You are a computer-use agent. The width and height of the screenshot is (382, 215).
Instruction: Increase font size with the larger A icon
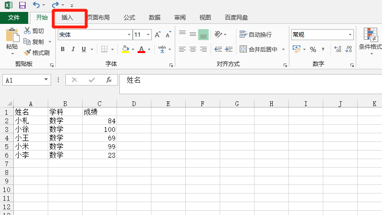158,35
